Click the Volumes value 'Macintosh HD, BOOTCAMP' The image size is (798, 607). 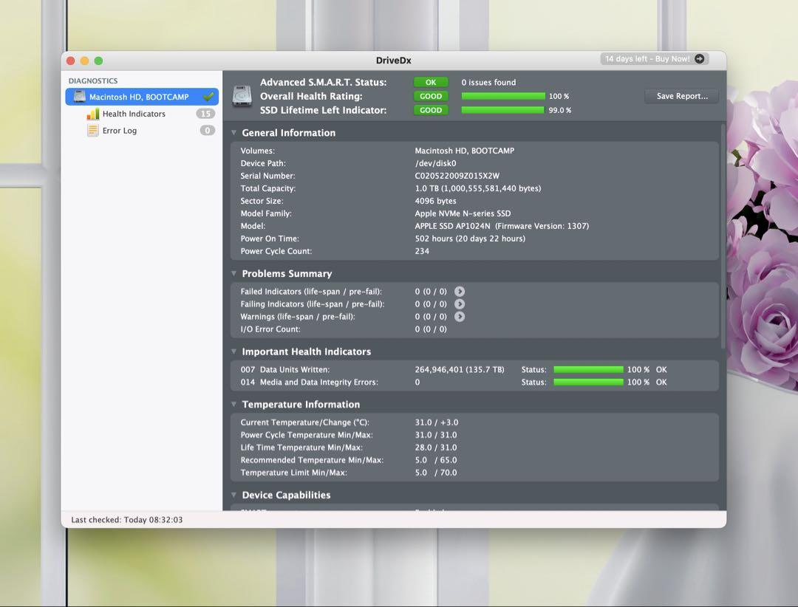coord(465,151)
